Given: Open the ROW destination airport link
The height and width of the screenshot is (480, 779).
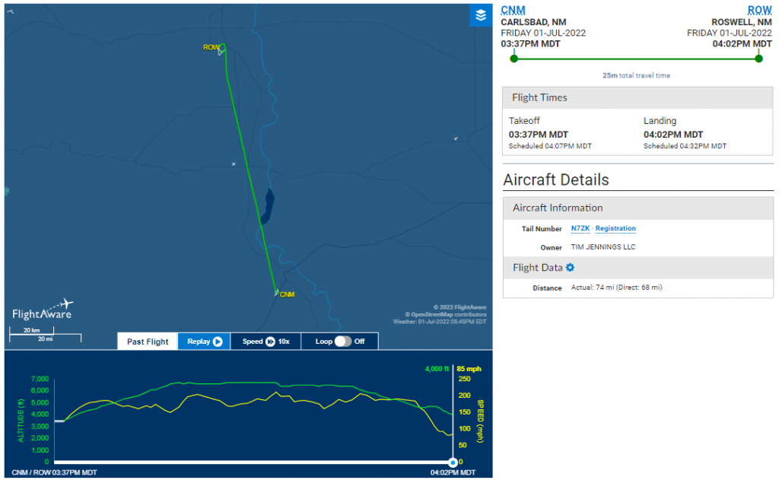Looking at the screenshot, I should (759, 10).
